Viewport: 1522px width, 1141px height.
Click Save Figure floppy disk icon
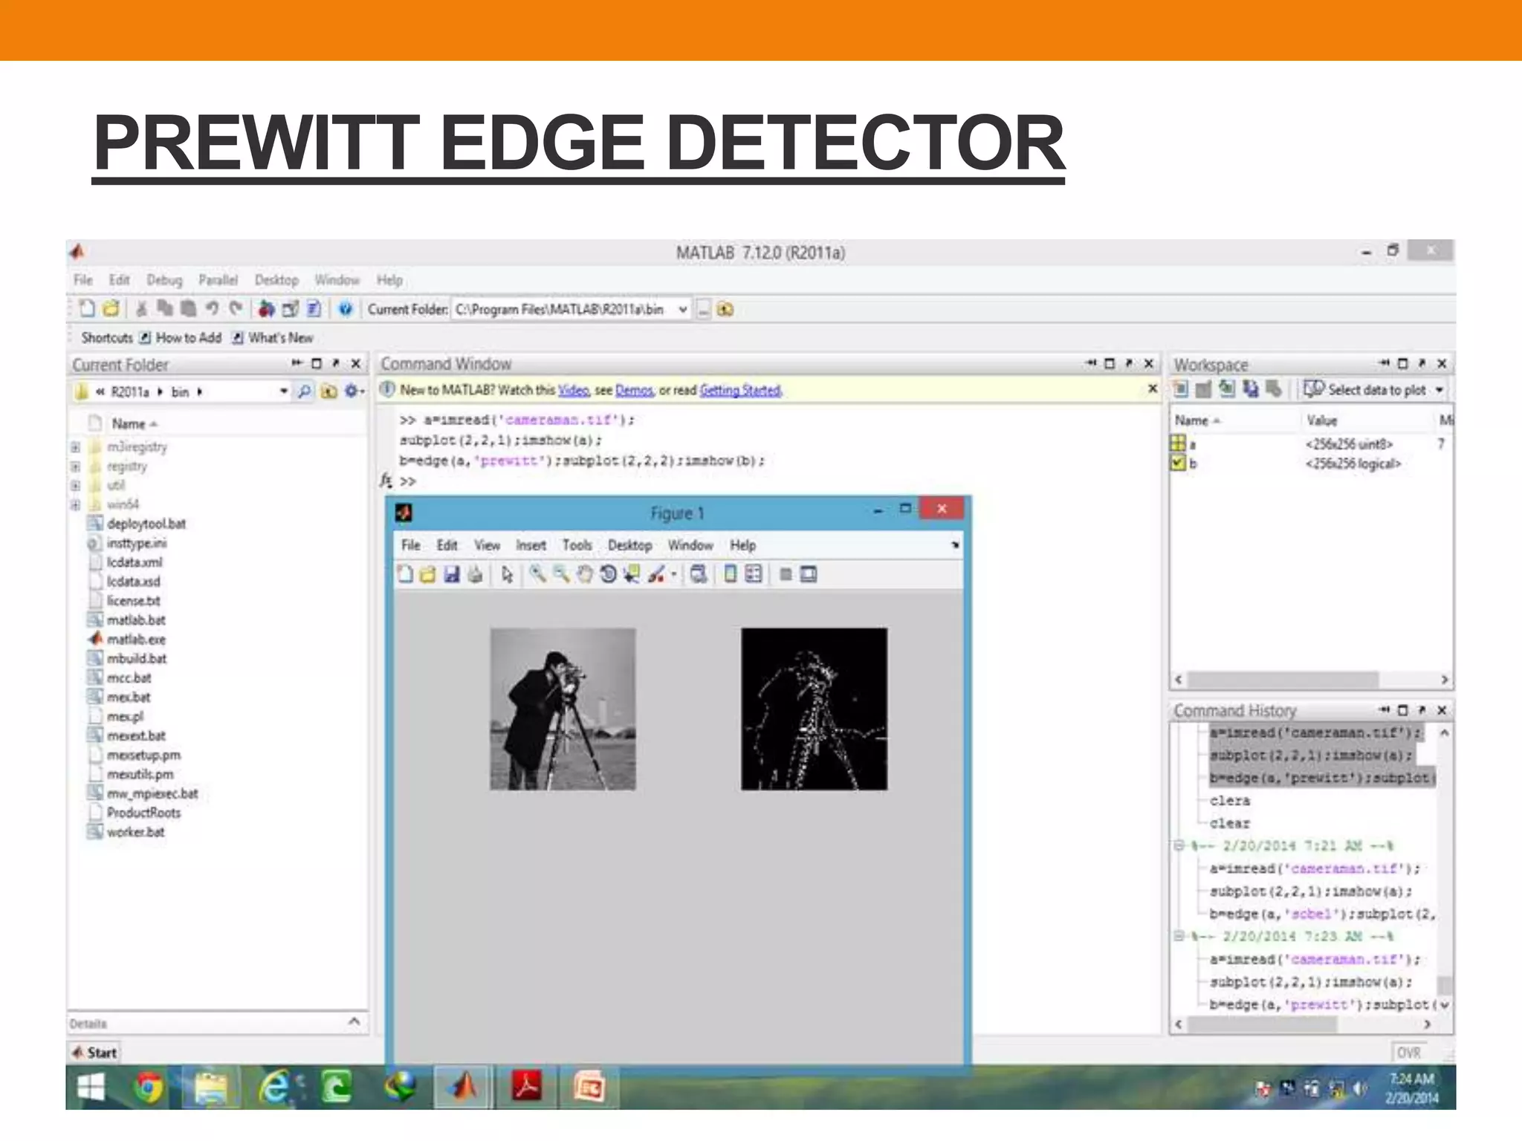point(451,574)
